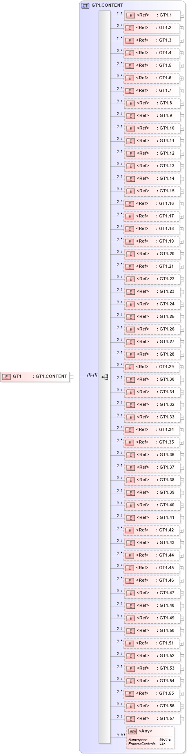This screenshot has width=187, height=754.
Task: Select the GT1.38 reference label
Action: click(165, 480)
